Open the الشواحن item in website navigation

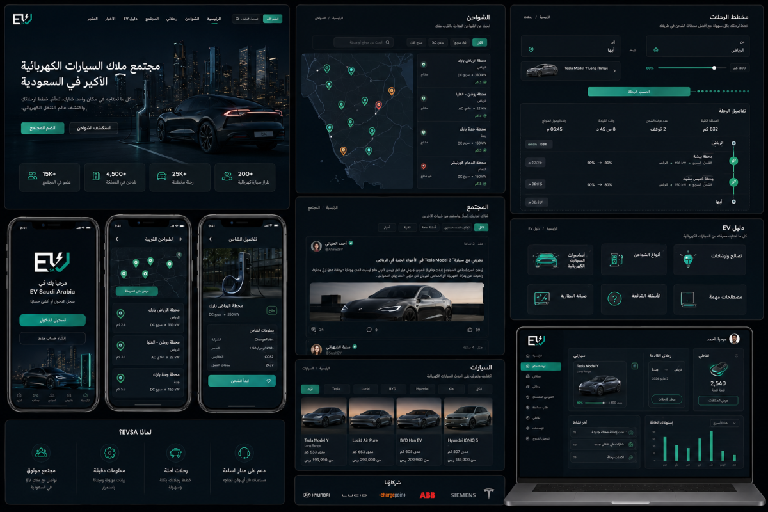pos(193,19)
